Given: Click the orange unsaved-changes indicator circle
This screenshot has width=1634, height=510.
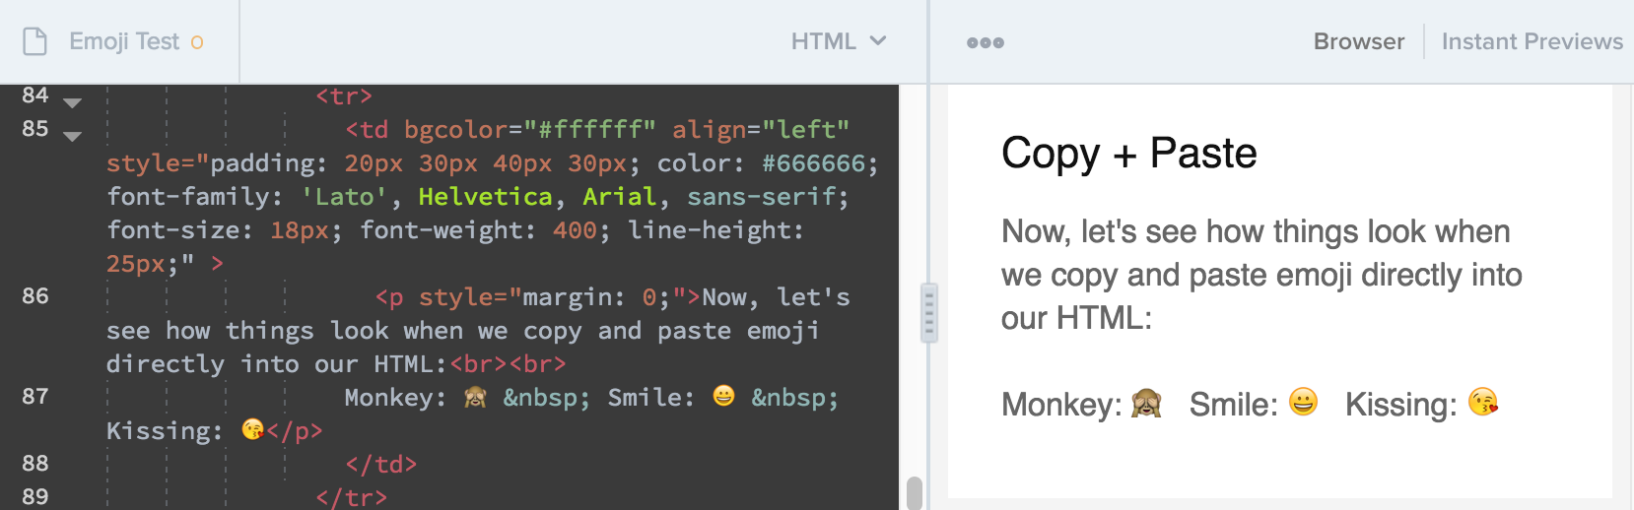Looking at the screenshot, I should [197, 42].
